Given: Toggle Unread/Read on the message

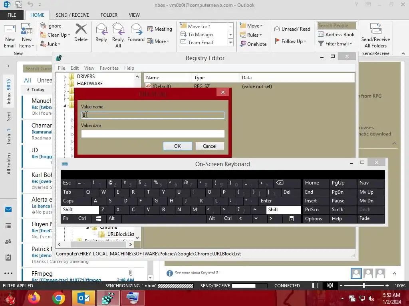Looking at the screenshot, I should [x=292, y=29].
